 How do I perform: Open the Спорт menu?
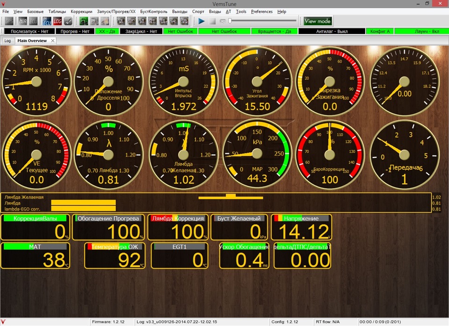(198, 11)
